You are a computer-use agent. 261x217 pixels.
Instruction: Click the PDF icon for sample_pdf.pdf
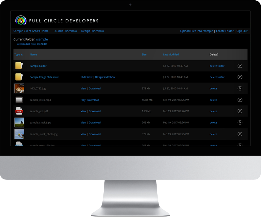19,111
